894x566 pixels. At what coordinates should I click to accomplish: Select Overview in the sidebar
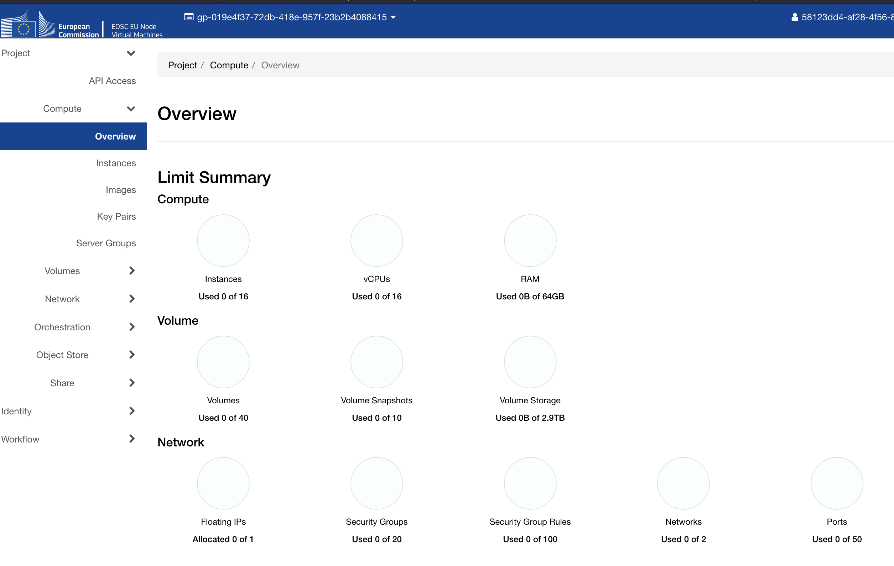(73, 136)
